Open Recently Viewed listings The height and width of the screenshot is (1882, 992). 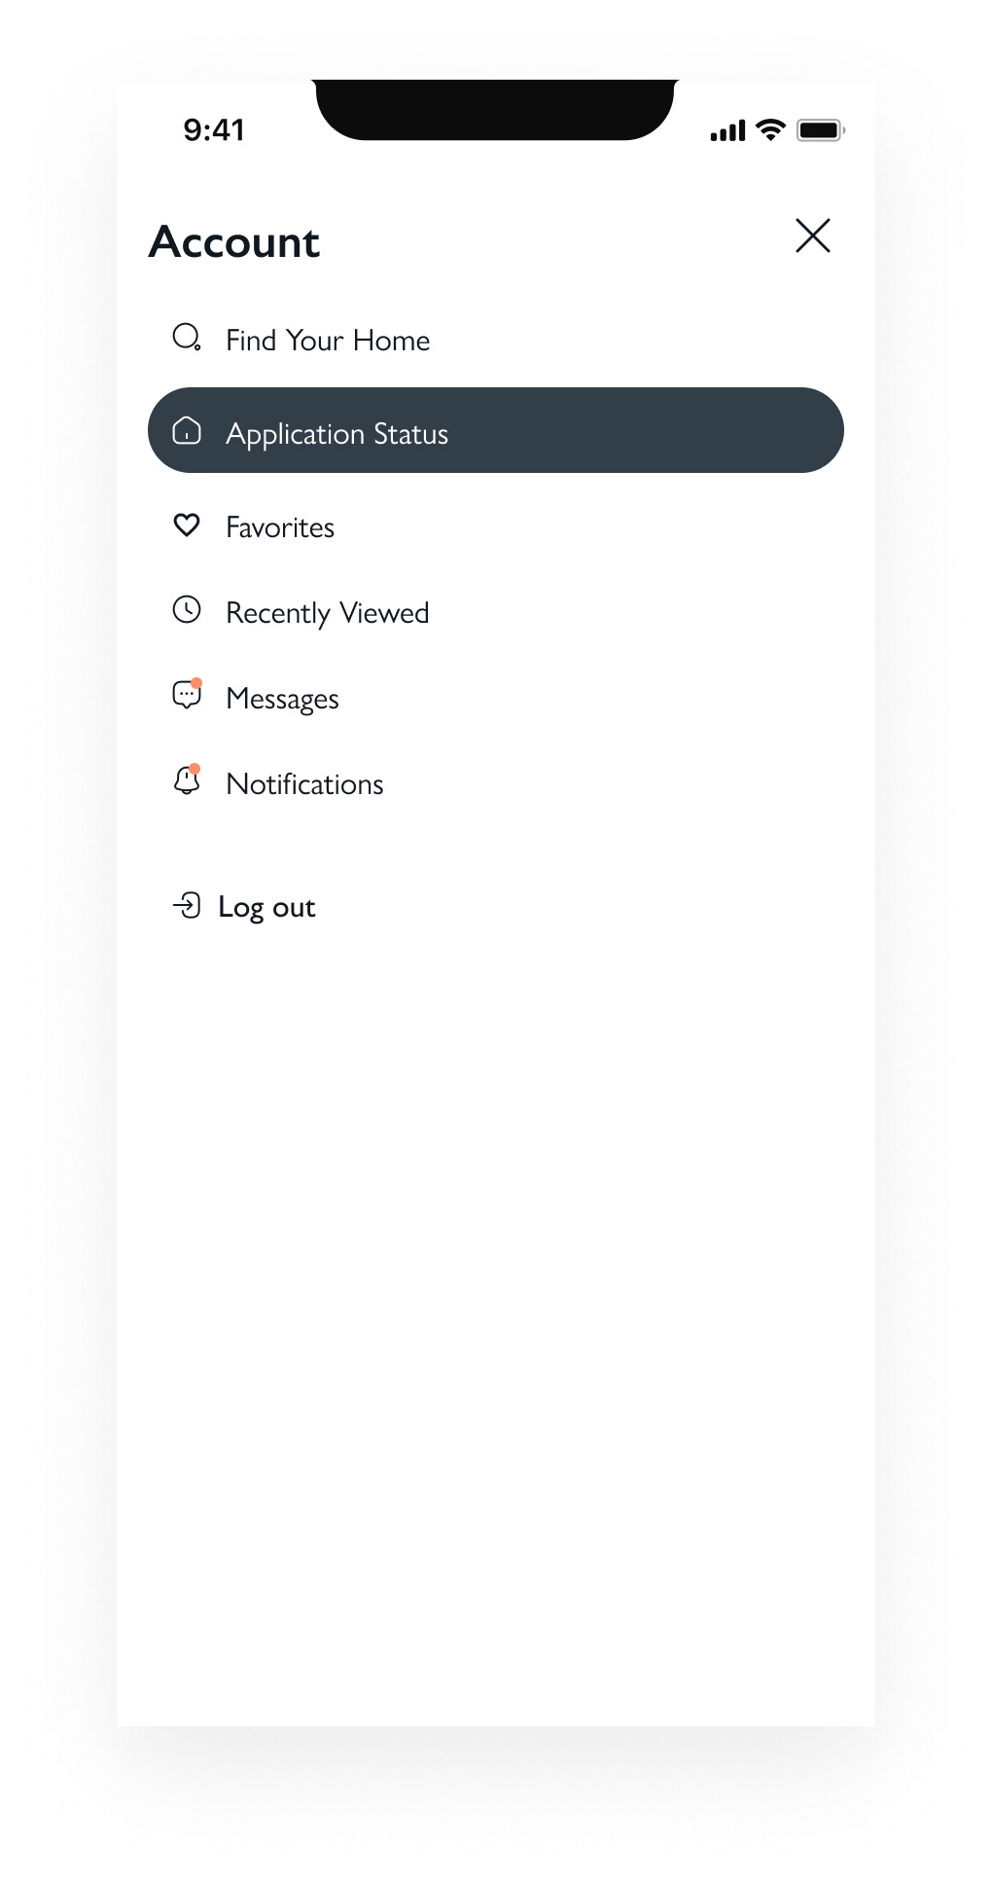tap(327, 613)
